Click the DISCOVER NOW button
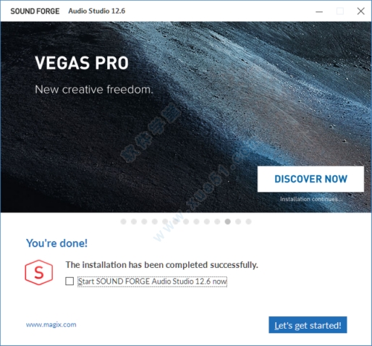Screen dimensions: 372x346 tap(310, 179)
